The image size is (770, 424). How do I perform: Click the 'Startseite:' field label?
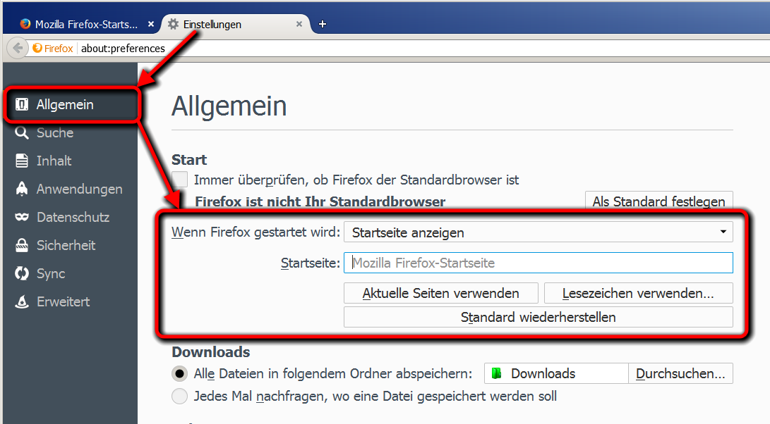pos(311,263)
